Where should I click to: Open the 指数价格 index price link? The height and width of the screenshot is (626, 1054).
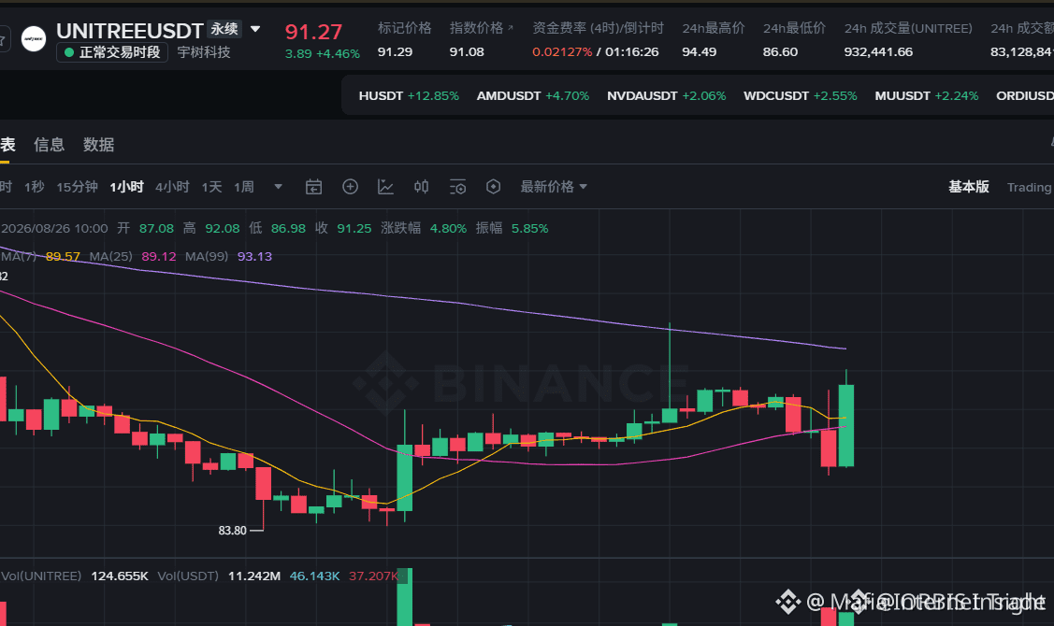point(482,28)
